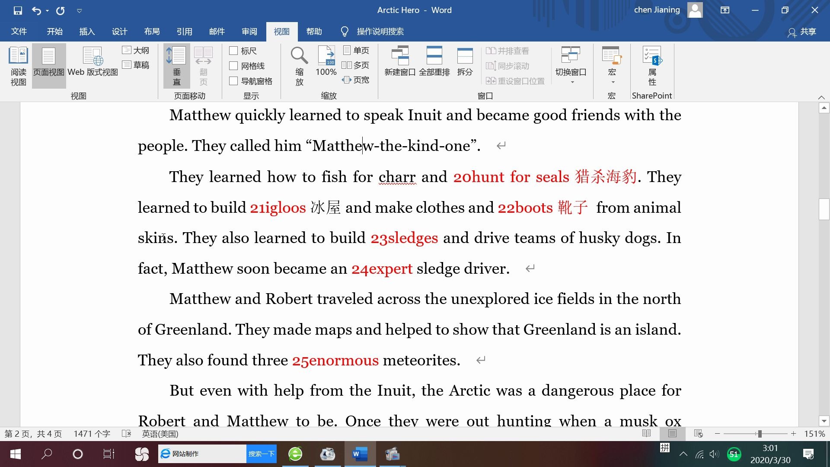Switch to Read Mode in status bar
This screenshot has height=467, width=830.
point(647,434)
